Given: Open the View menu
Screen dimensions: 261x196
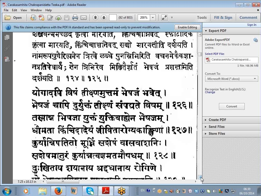Looking at the screenshot, I should pos(24,10).
